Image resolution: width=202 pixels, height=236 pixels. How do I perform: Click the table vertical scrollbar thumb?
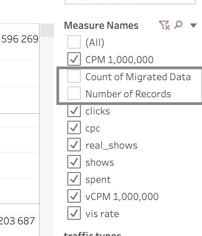(x=47, y=30)
